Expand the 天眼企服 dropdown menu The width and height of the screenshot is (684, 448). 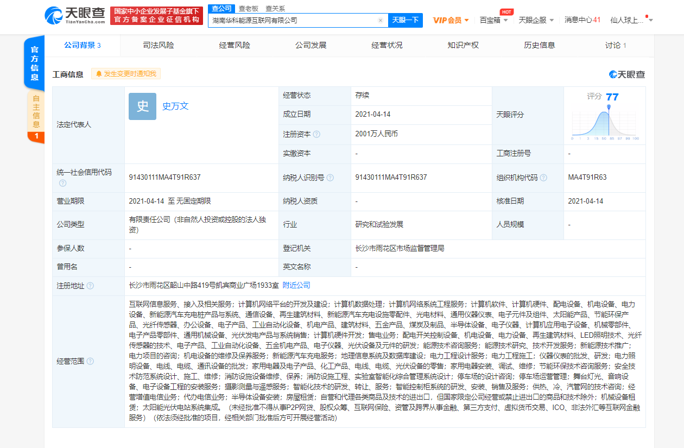(536, 20)
